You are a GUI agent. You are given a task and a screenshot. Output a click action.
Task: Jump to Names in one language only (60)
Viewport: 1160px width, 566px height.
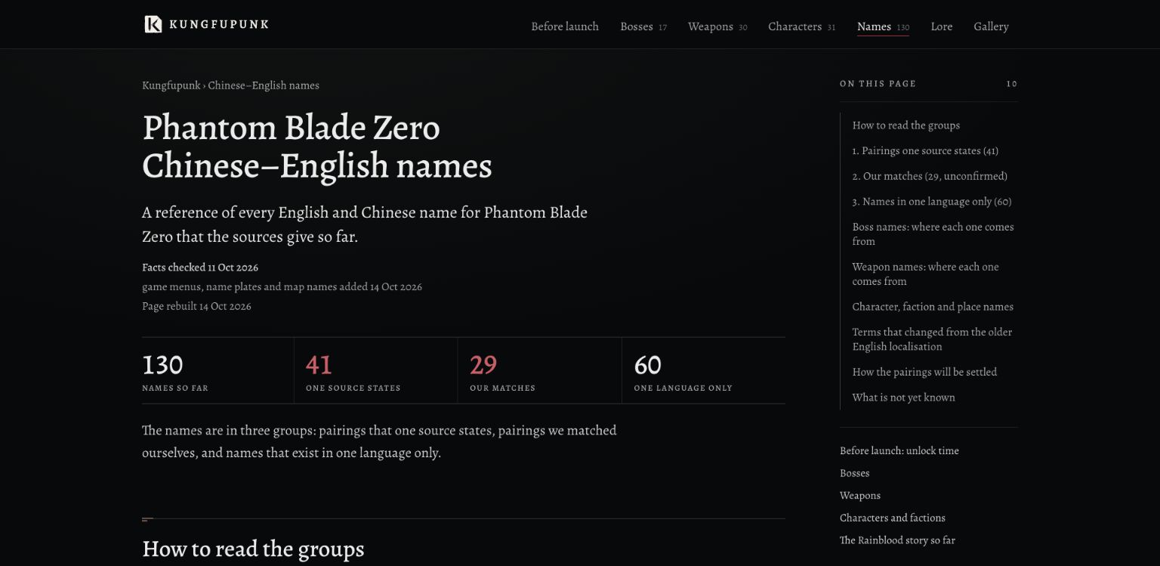(x=932, y=201)
